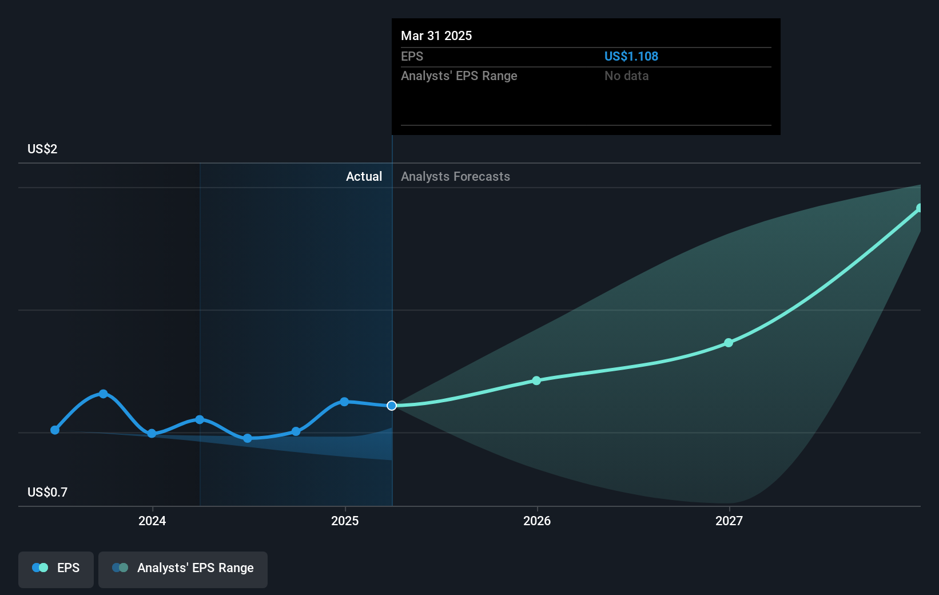Click the first EPS data point in mid 2023

tap(55, 430)
